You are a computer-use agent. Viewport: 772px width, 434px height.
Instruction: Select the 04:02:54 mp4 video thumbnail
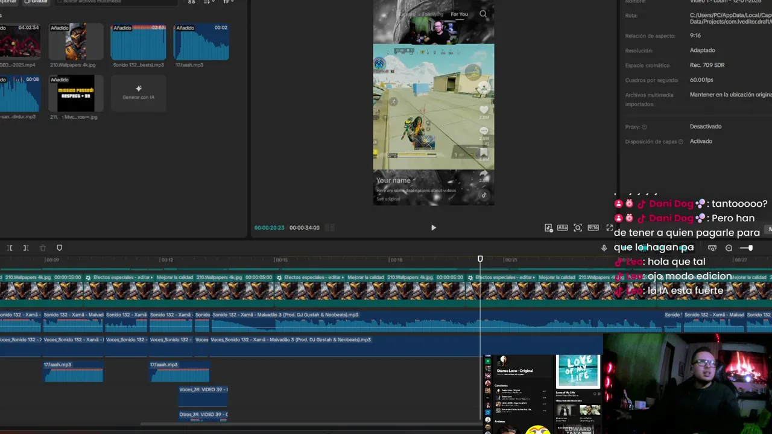(x=20, y=42)
